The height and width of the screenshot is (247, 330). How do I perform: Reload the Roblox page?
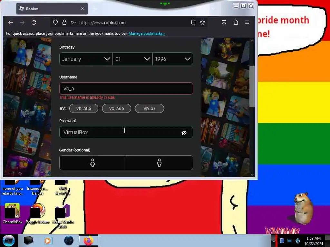tap(34, 23)
